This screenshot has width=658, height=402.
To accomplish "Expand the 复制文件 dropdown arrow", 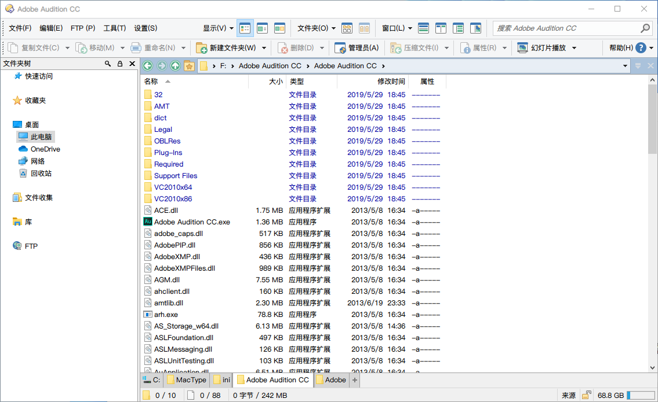I will pos(67,48).
